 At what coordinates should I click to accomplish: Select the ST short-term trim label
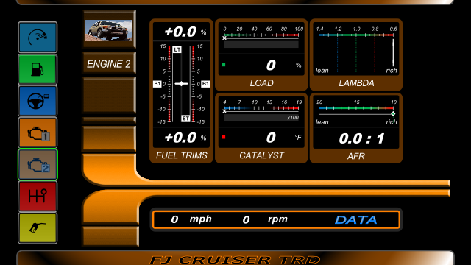click(x=185, y=119)
